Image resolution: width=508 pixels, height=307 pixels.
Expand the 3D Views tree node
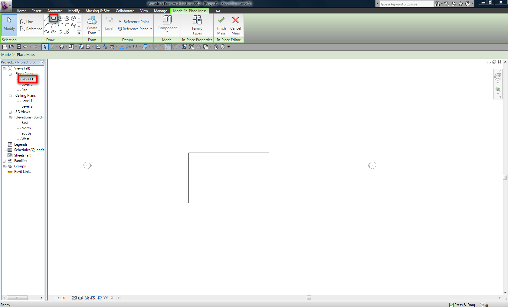(10, 112)
